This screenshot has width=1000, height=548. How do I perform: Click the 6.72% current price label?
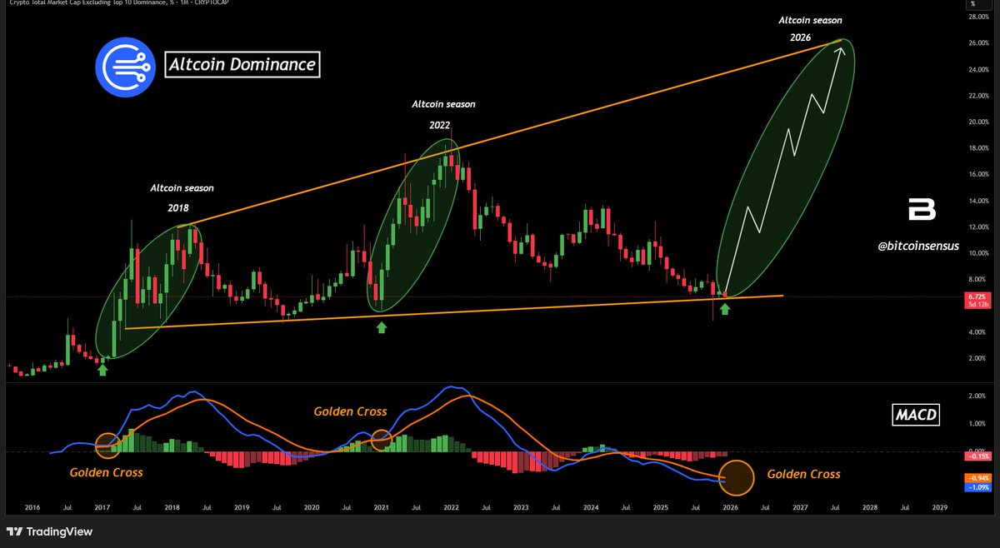coord(977,297)
